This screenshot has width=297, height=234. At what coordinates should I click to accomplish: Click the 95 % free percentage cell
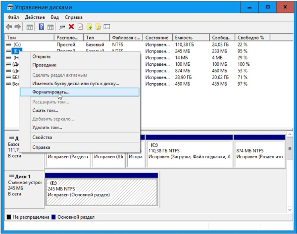click(x=243, y=51)
